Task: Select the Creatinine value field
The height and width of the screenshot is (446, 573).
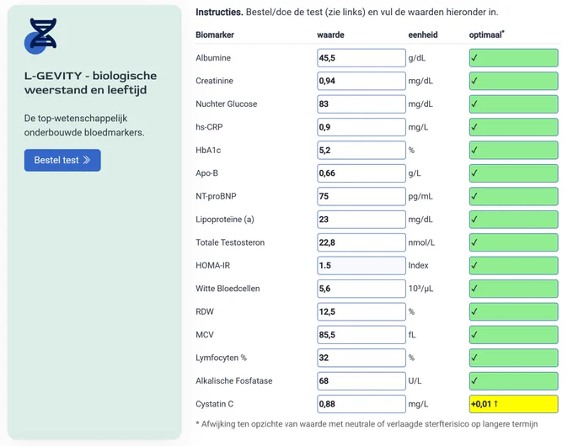Action: tap(361, 81)
